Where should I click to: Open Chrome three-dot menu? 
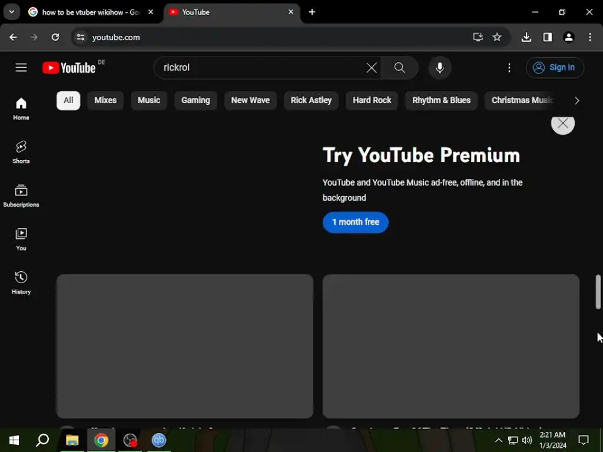[x=590, y=37]
